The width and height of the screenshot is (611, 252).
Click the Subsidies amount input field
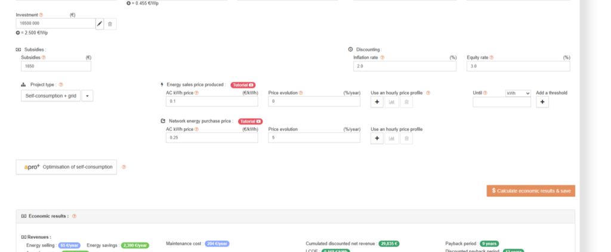tap(56, 66)
